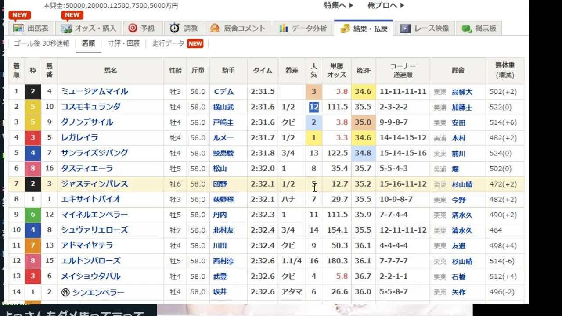Click the 掲示板 speech bubble icon
This screenshot has width=562, height=316.
click(467, 29)
